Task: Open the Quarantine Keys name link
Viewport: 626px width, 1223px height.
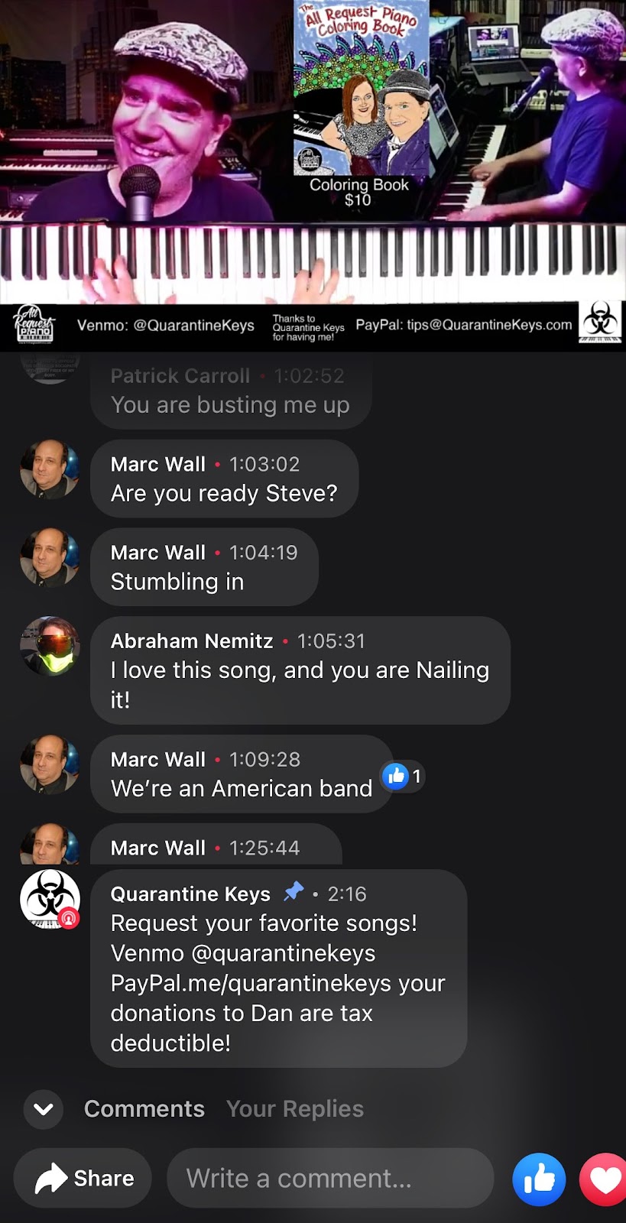Action: tap(190, 894)
